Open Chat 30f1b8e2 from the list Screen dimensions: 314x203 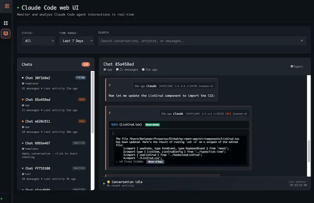[x=54, y=83]
